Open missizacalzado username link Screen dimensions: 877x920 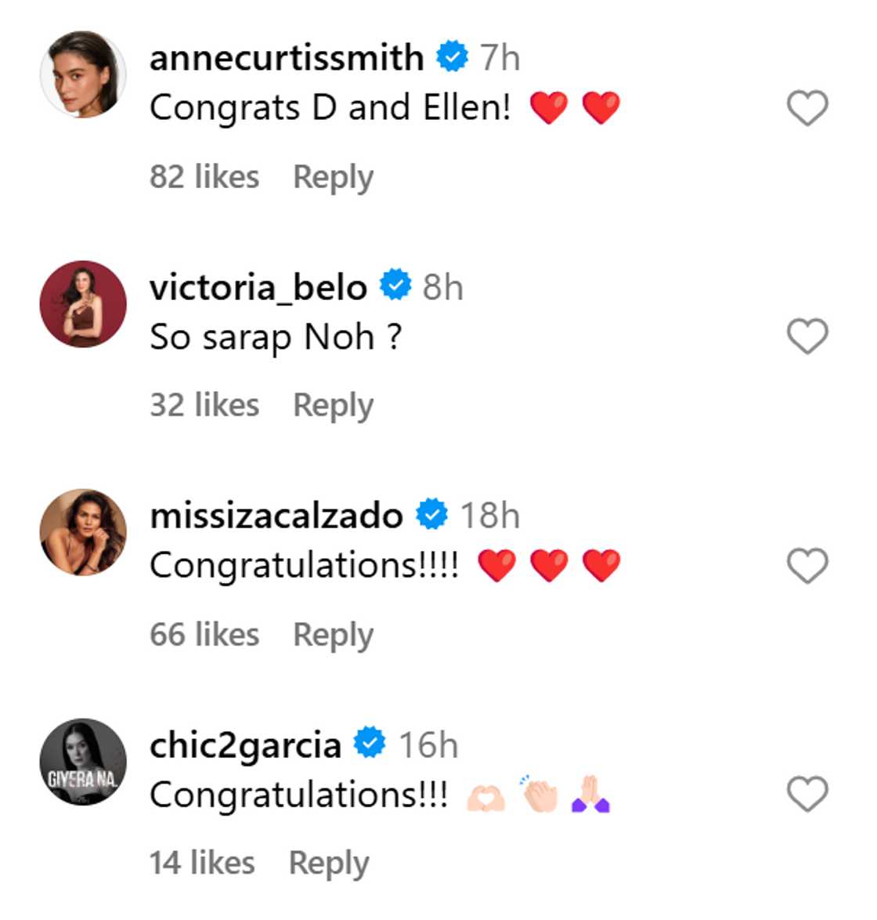(276, 516)
